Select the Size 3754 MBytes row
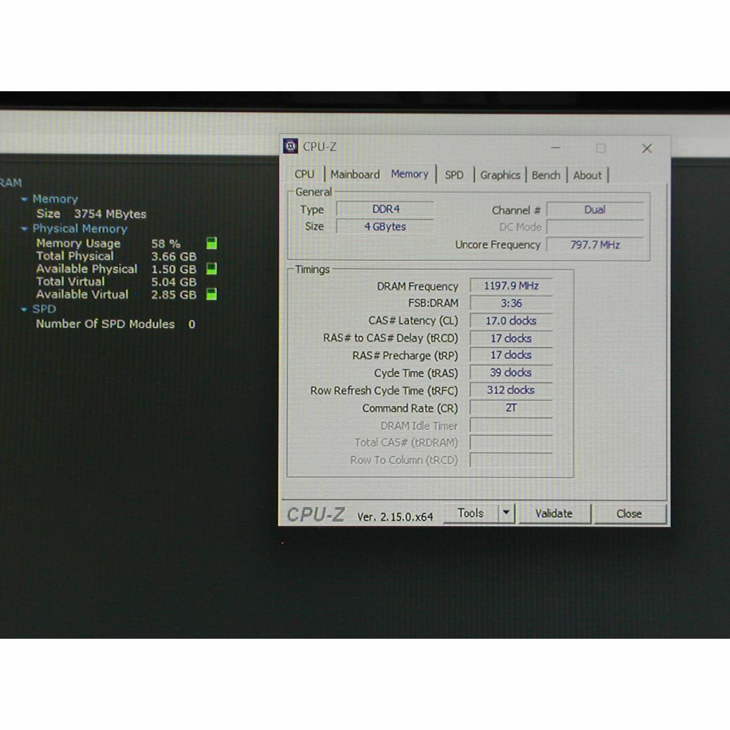 click(91, 214)
